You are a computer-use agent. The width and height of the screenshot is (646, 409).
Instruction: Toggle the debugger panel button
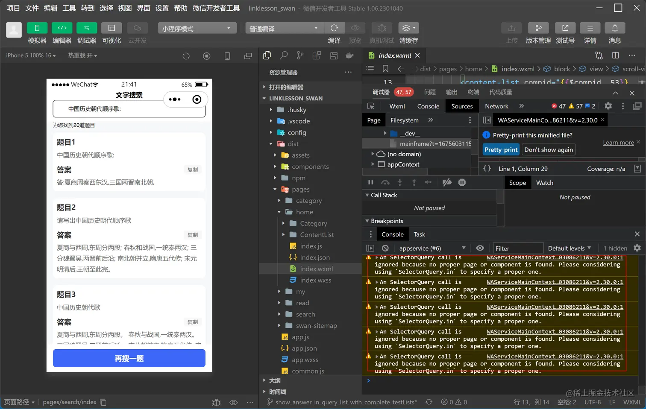(87, 28)
